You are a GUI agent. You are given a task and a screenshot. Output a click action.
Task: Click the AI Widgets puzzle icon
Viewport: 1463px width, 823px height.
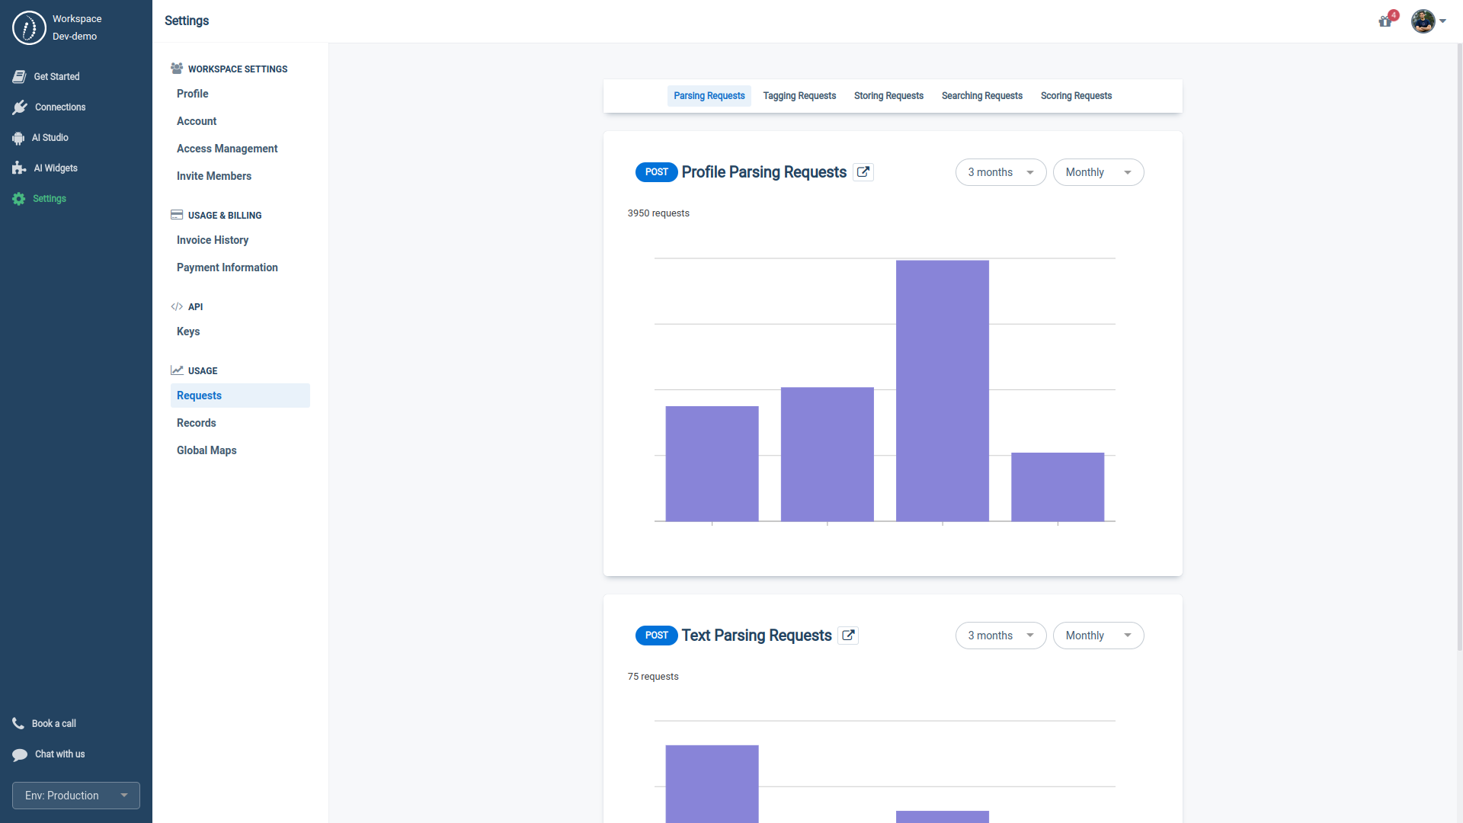(19, 168)
